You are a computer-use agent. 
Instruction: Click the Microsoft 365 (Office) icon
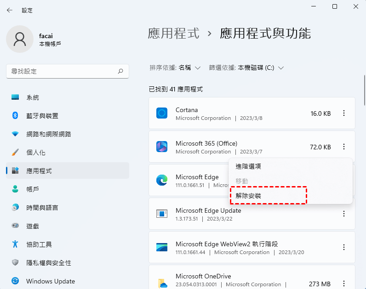[x=162, y=147]
